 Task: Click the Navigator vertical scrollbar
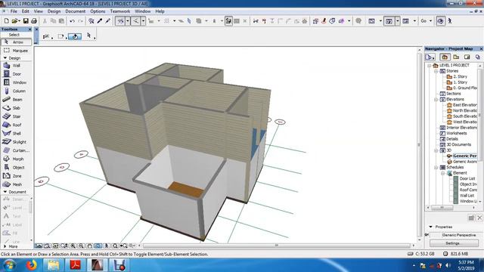[480, 133]
